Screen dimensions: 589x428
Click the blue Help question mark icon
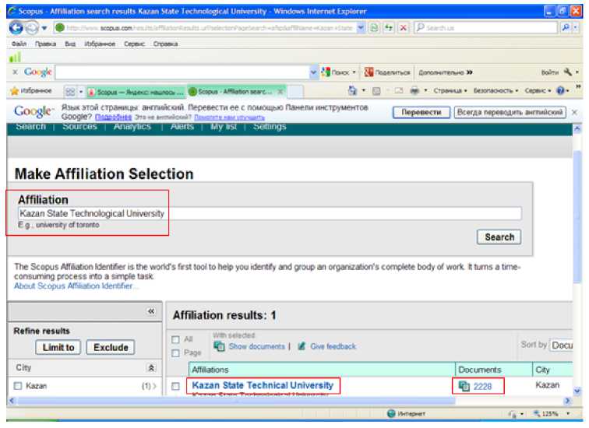click(560, 91)
